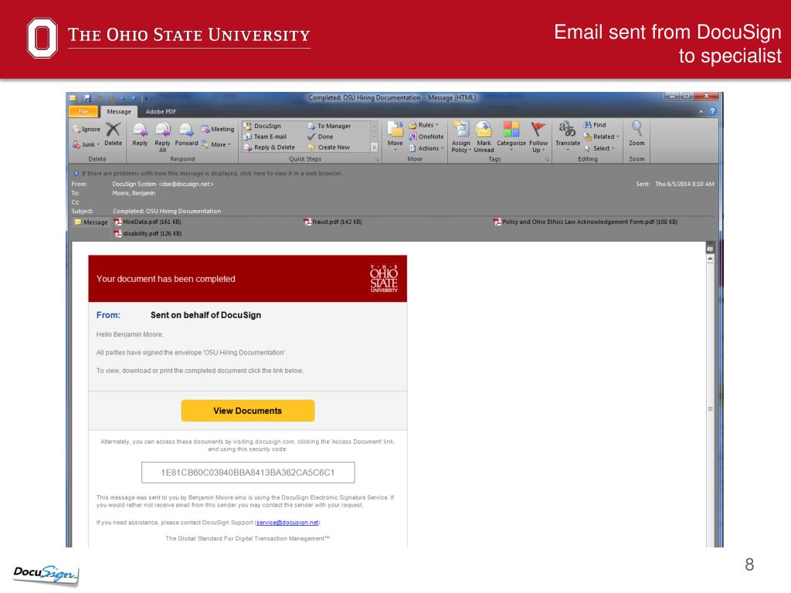Click the Mark Unread icon
This screenshot has width=791, height=593.
(x=484, y=130)
